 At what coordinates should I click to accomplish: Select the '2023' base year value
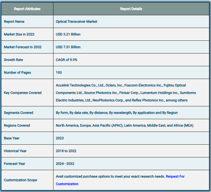pyautogui.click(x=60, y=138)
